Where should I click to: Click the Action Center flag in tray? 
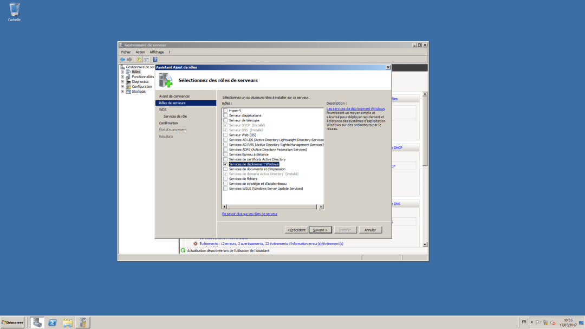click(x=538, y=322)
